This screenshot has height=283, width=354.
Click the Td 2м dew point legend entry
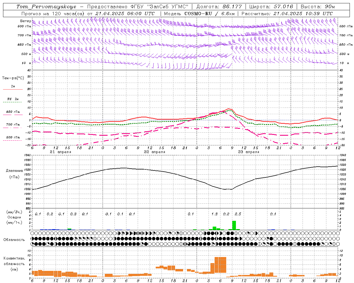13,99
